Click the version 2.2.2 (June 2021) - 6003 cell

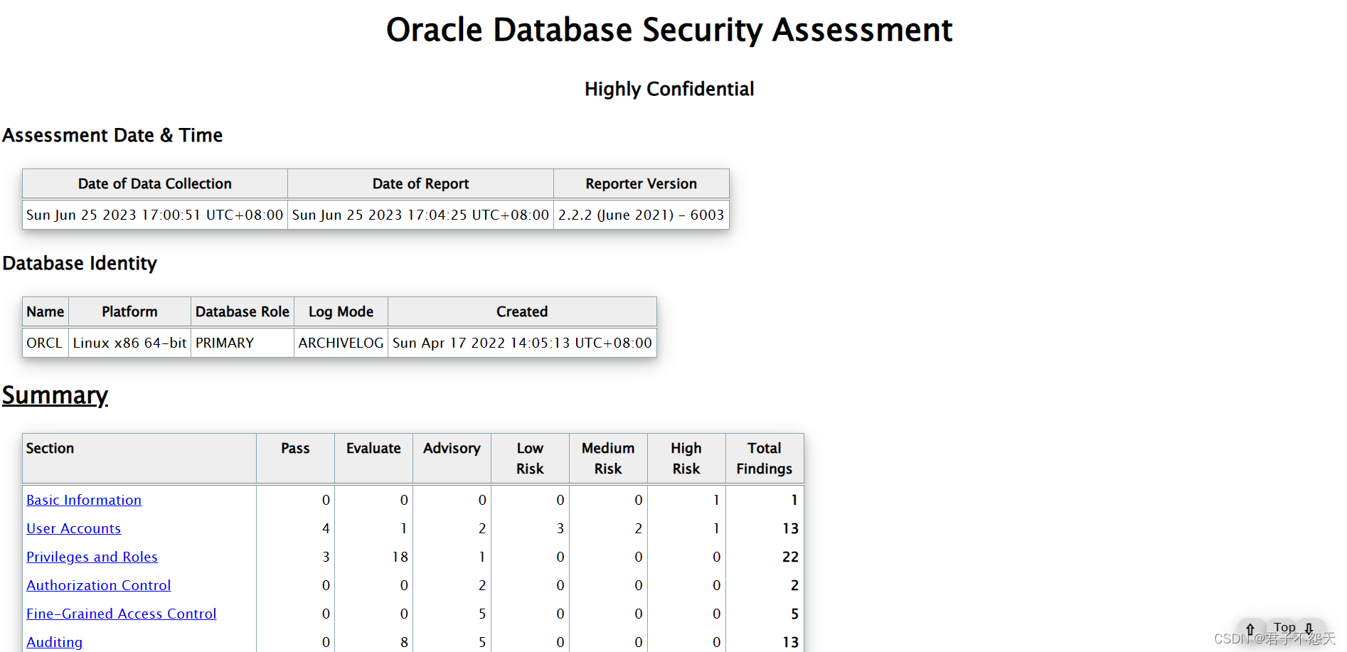click(x=641, y=215)
